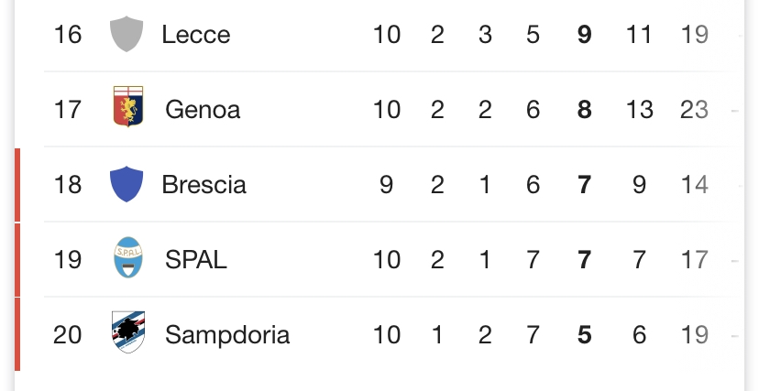Click the Lecce grey shield crest
Image resolution: width=759 pixels, height=391 pixels.
pos(126,34)
